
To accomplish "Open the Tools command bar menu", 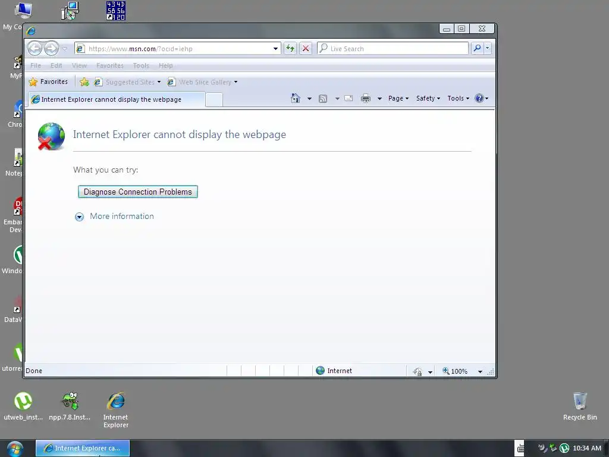I will click(x=459, y=98).
